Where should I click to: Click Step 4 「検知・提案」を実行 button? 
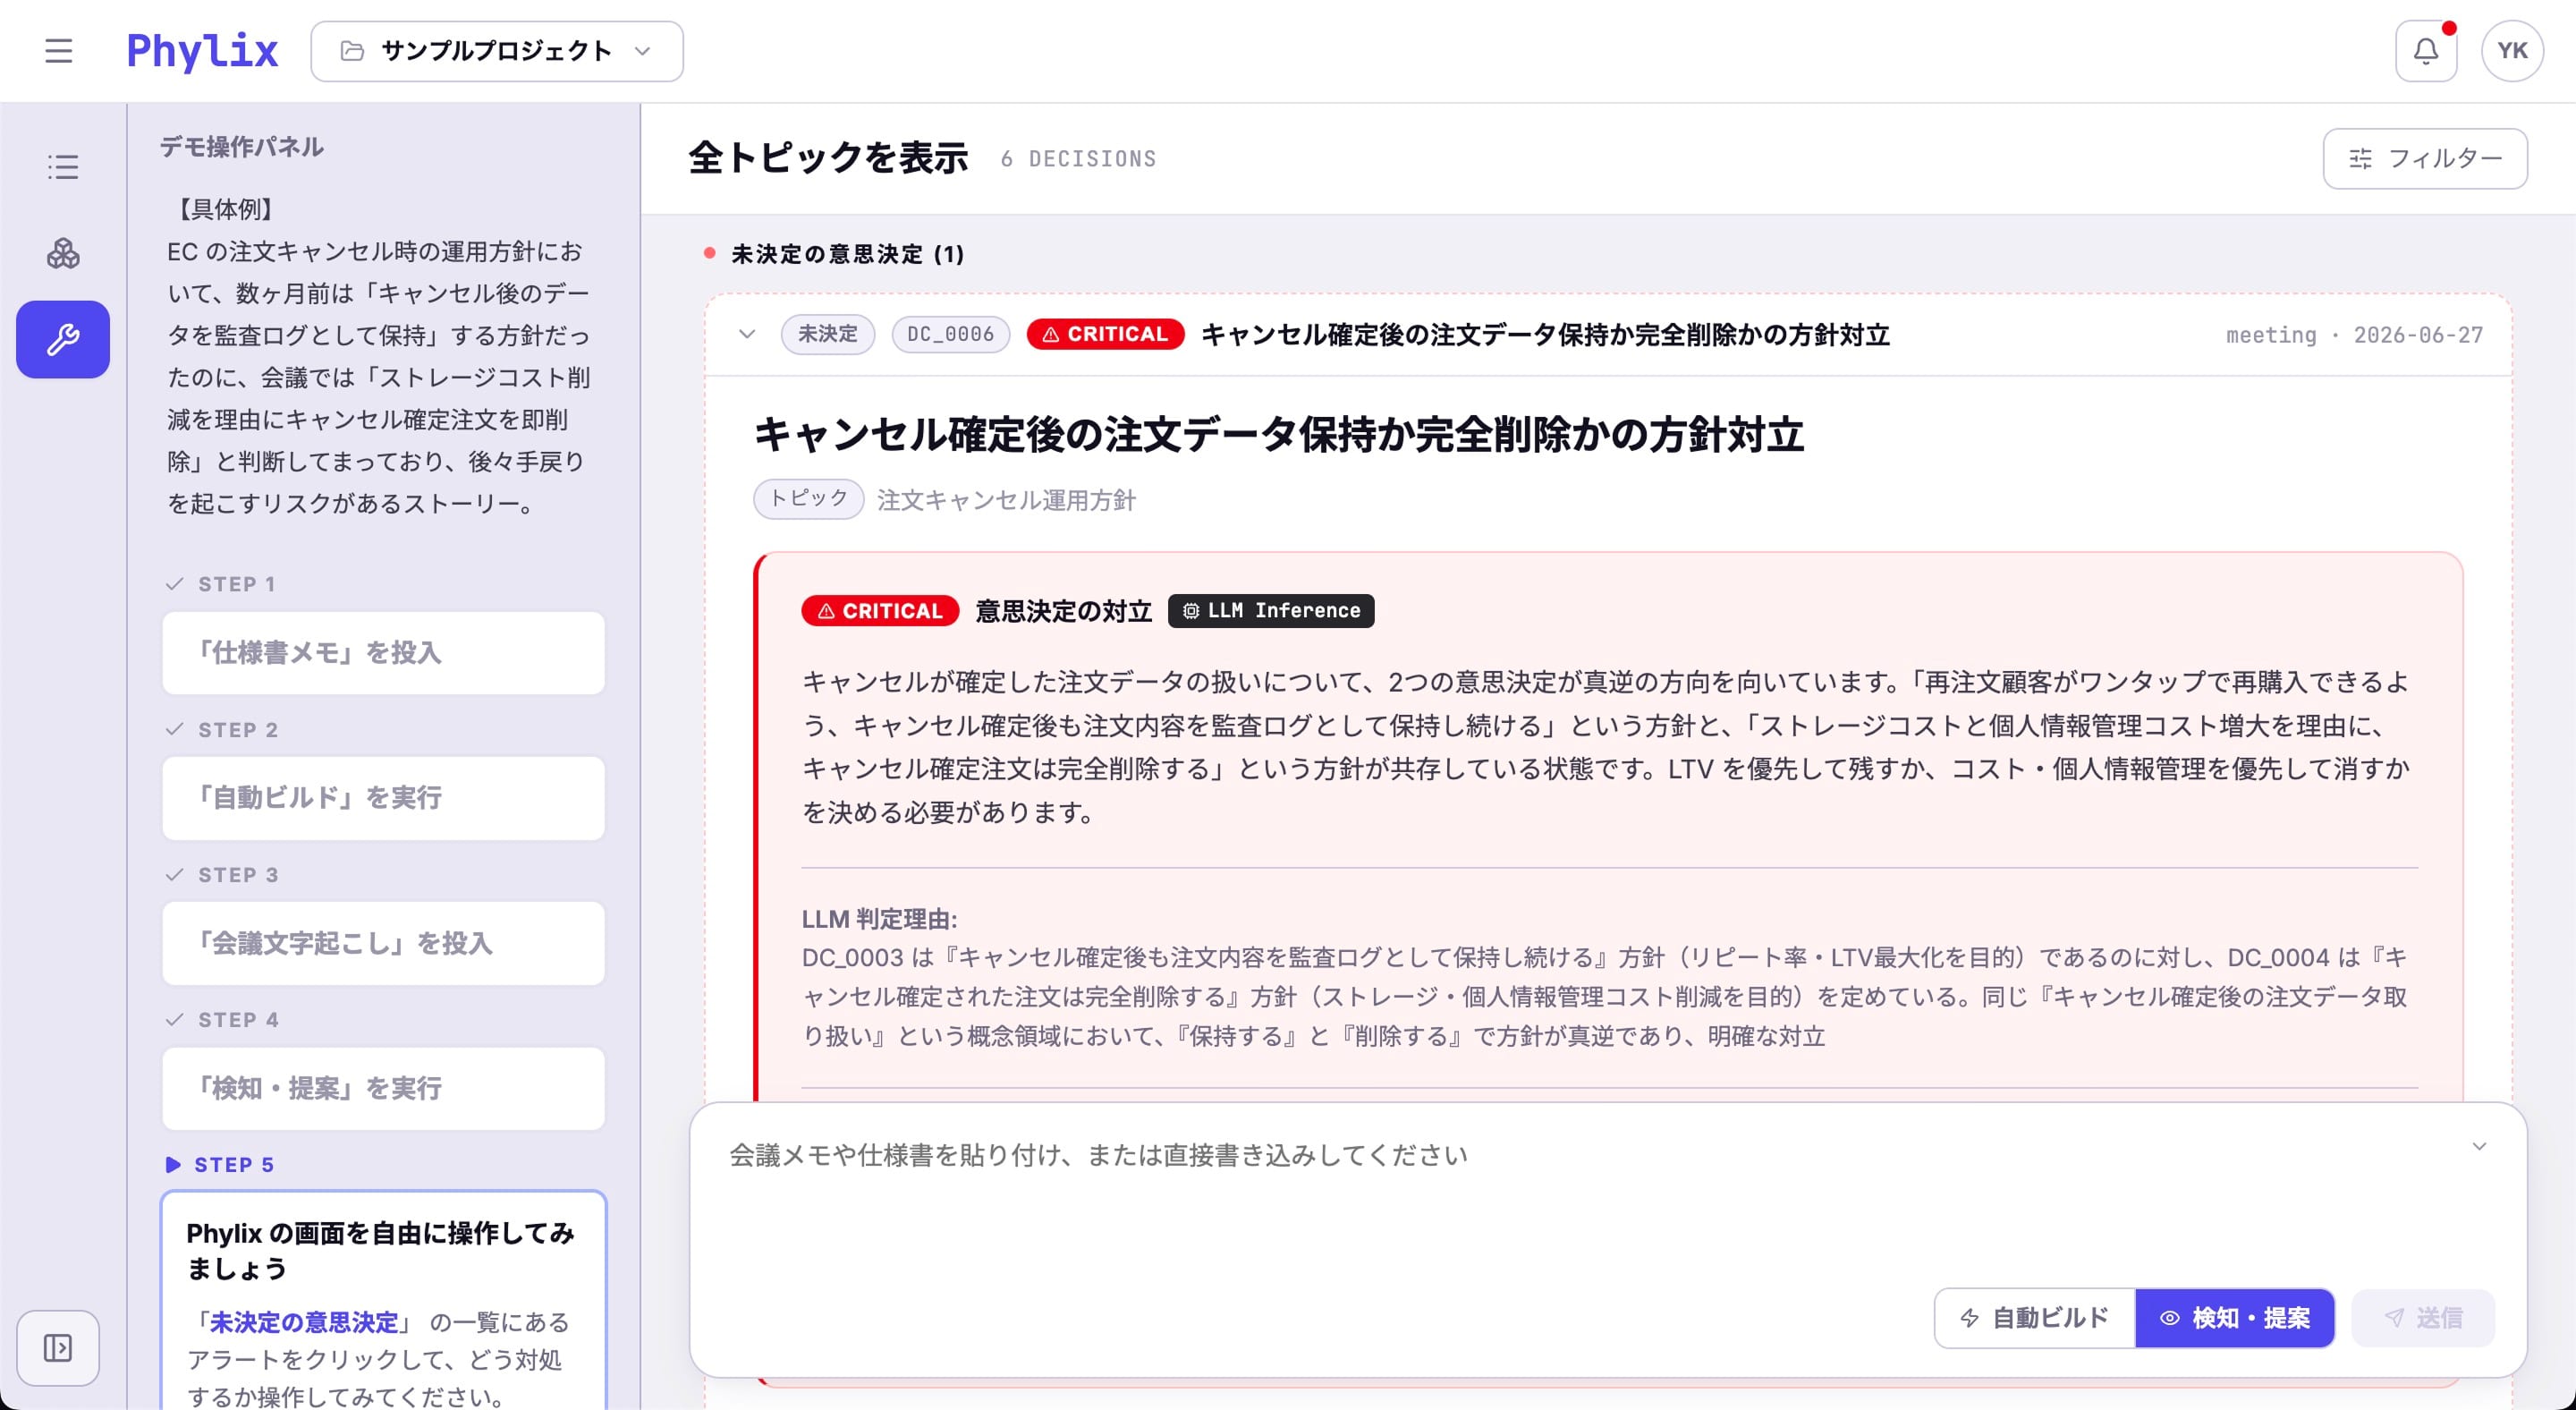click(383, 1087)
